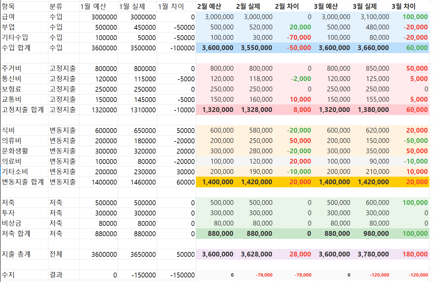Click the "결과" category cell

point(63,275)
